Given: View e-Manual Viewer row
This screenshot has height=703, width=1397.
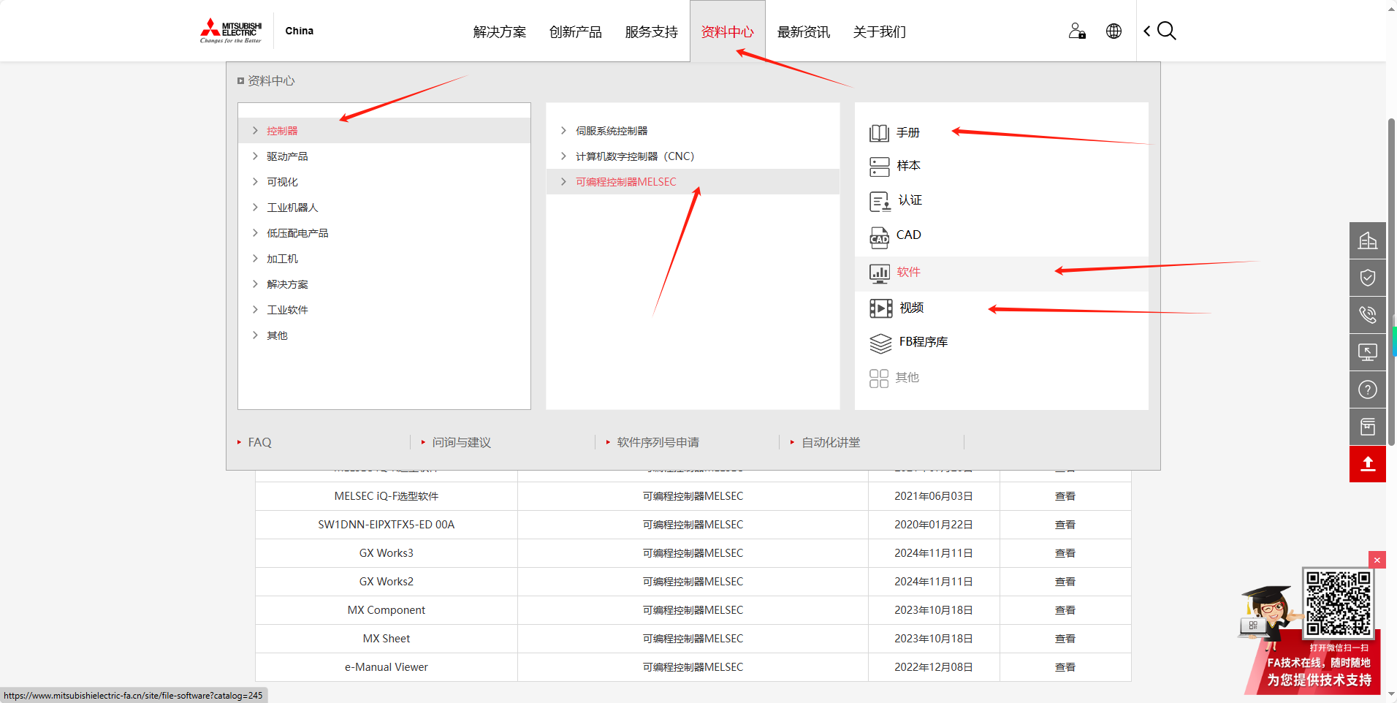Looking at the screenshot, I should [x=1065, y=667].
